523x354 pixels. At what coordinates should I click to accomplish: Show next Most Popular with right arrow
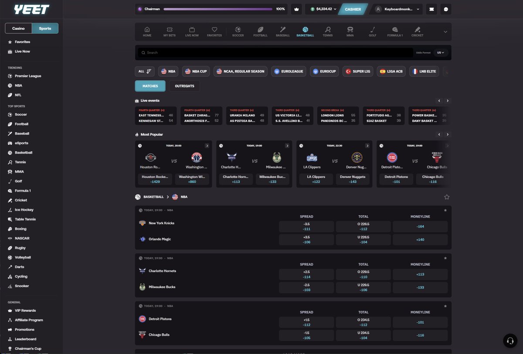click(447, 135)
